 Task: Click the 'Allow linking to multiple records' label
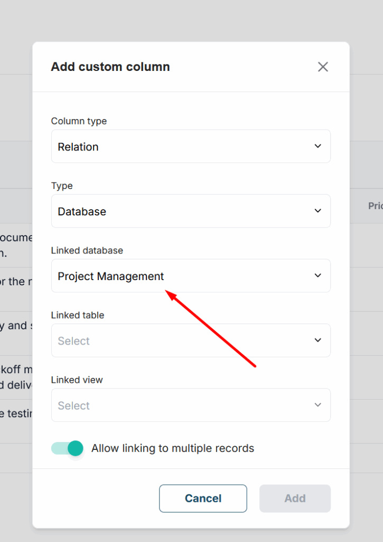173,448
